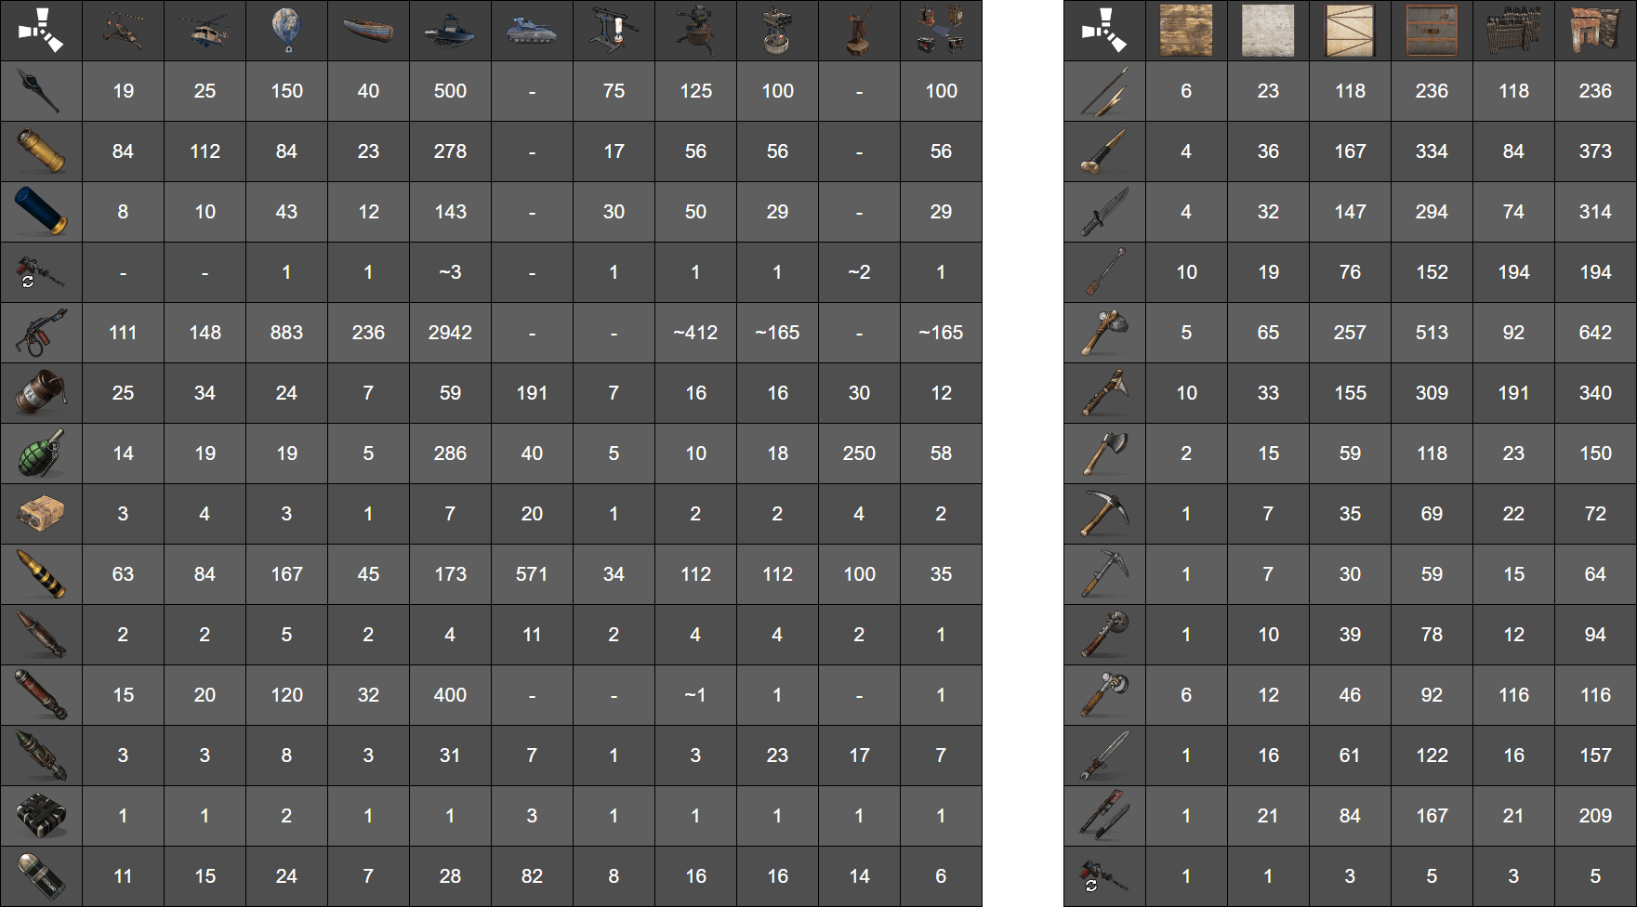Select the scrap transport helicopter icon
The height and width of the screenshot is (907, 1637).
[x=205, y=31]
